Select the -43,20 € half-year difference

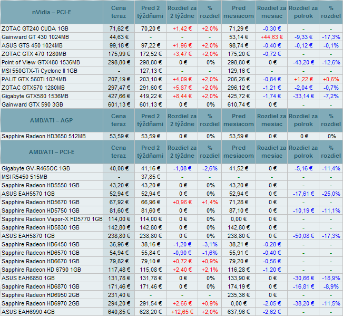[x=303, y=62]
